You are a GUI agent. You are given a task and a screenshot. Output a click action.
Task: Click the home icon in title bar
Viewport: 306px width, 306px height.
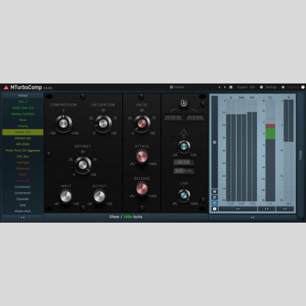pyautogui.click(x=283, y=87)
